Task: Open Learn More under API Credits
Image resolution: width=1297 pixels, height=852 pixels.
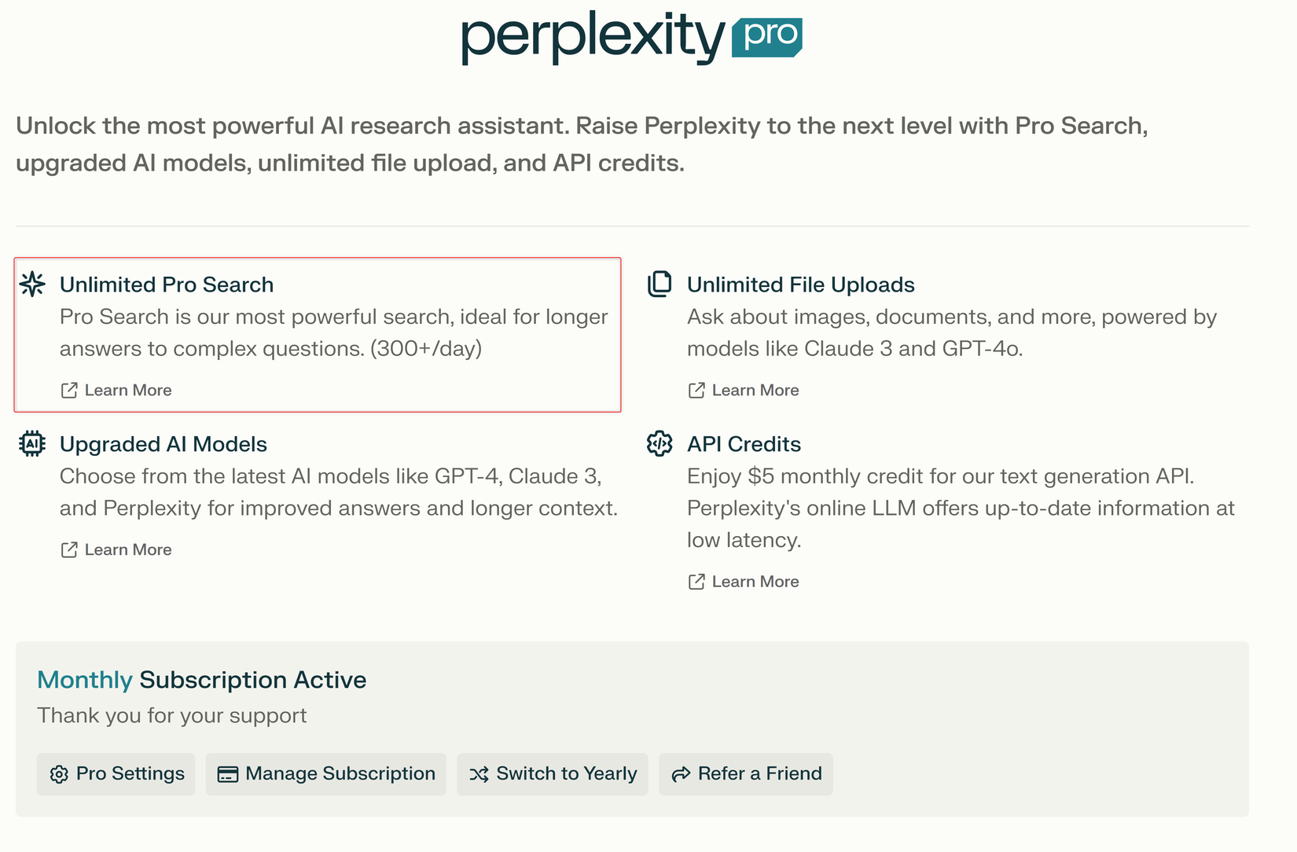Action: [x=755, y=581]
